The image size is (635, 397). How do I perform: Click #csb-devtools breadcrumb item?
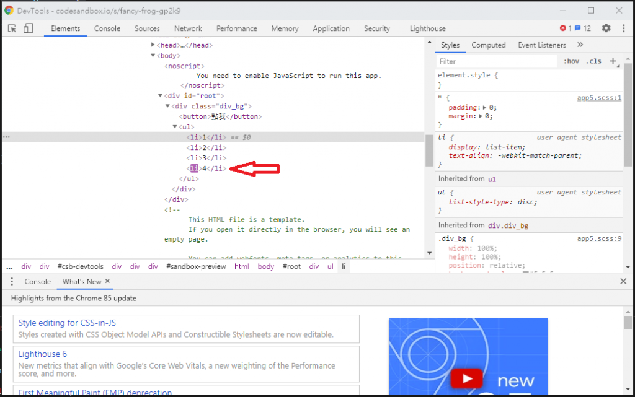tap(80, 266)
